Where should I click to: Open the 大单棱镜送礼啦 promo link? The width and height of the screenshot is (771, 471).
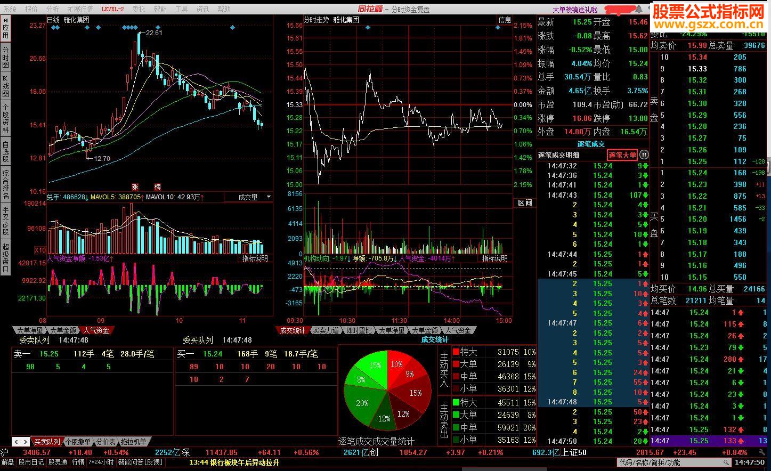click(x=575, y=9)
